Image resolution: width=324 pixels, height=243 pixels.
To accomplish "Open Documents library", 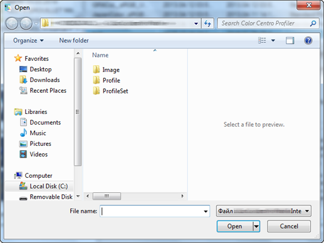I will pos(45,123).
